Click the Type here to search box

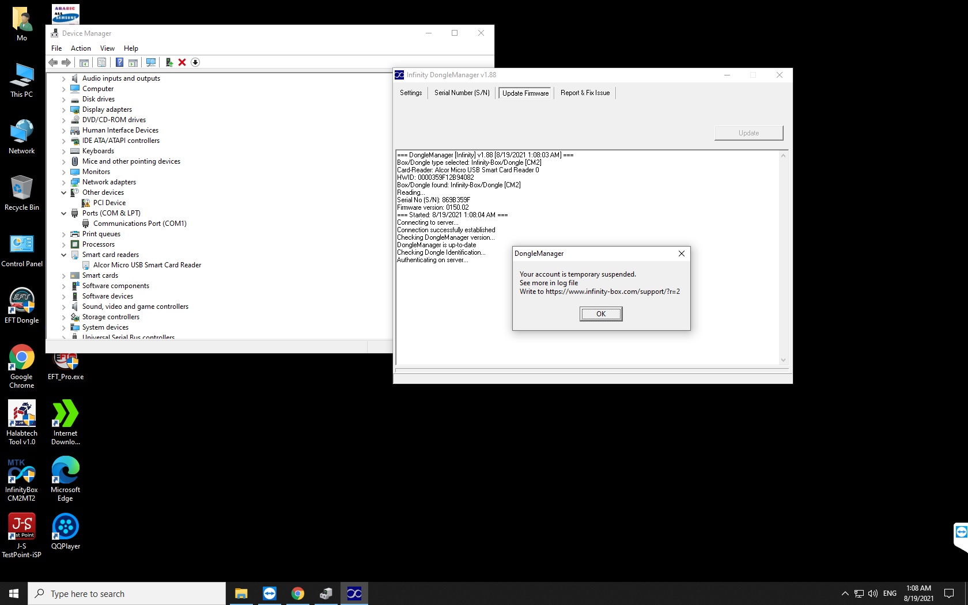coord(127,593)
